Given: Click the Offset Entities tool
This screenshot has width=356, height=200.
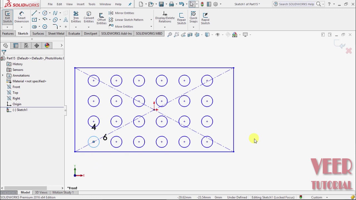Looking at the screenshot, I should [102, 19].
